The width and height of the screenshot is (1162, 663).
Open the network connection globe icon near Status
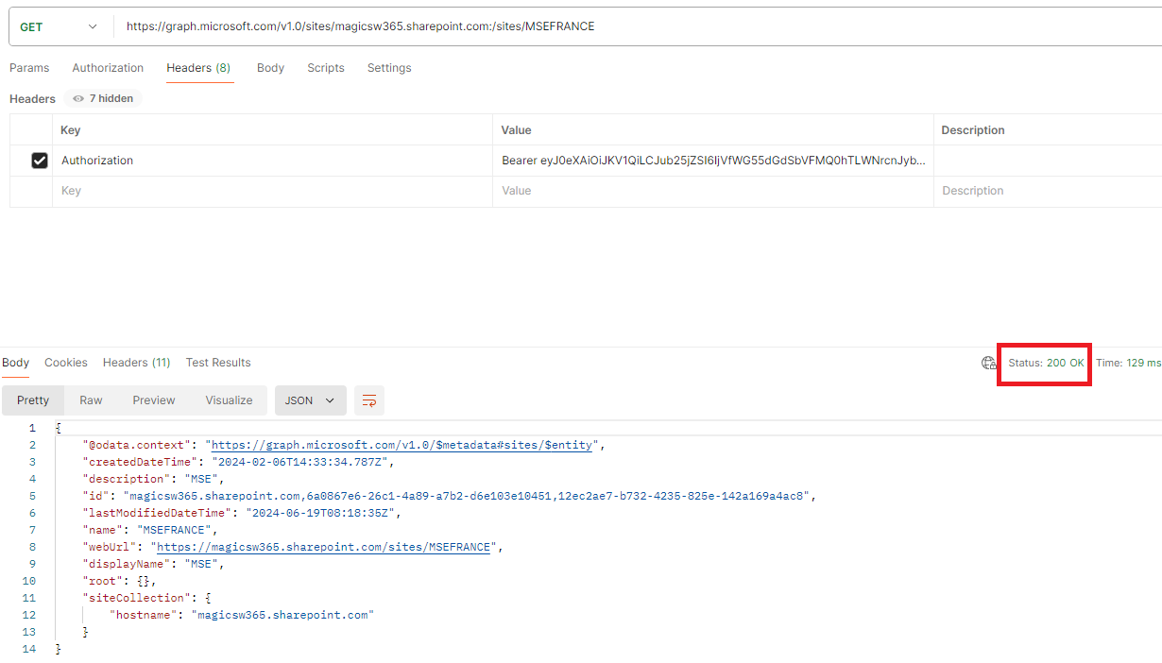tap(989, 363)
